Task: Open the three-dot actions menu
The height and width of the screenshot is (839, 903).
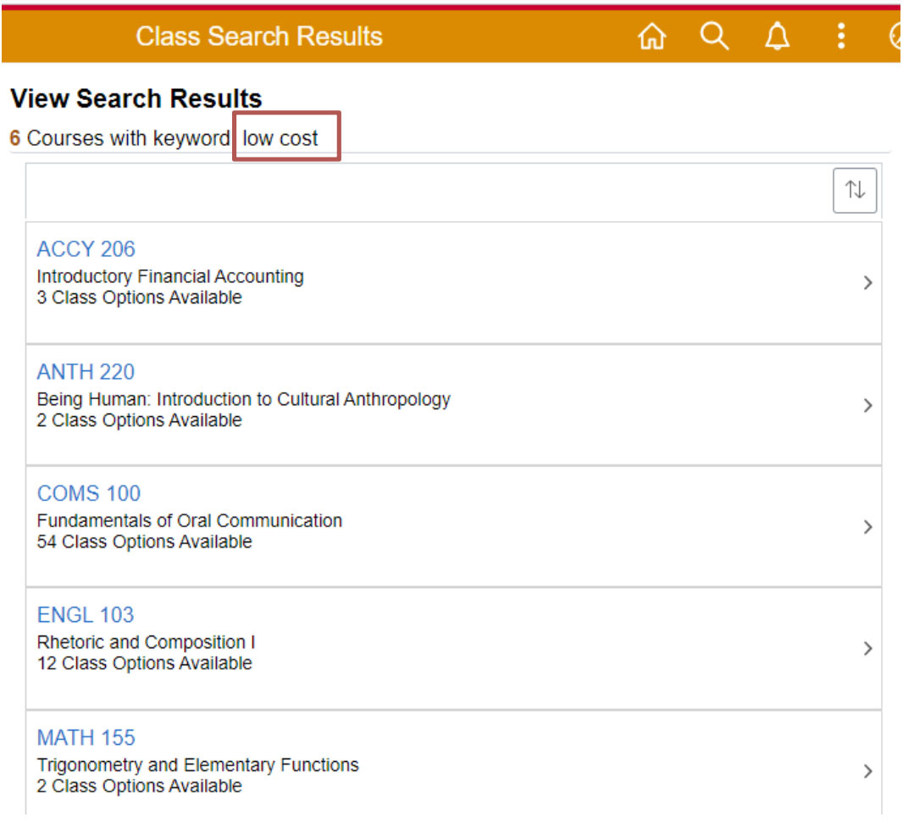Action: tap(840, 36)
